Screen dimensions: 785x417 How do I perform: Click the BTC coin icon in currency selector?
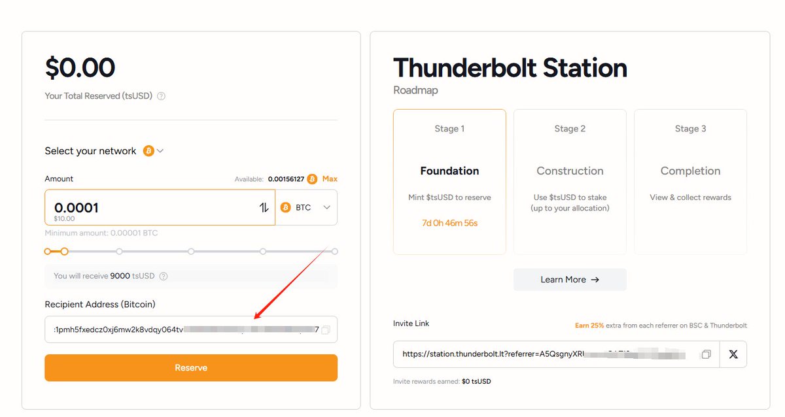[x=285, y=207]
